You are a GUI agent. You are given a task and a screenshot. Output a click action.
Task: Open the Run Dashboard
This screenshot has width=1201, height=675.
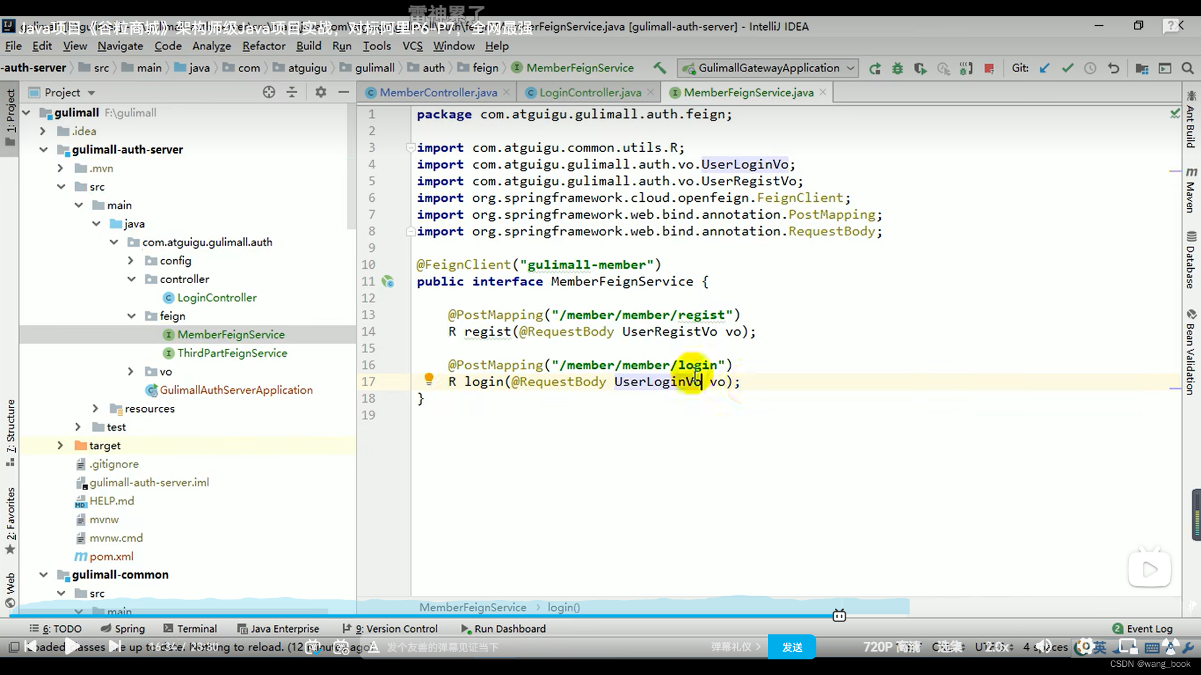(504, 629)
